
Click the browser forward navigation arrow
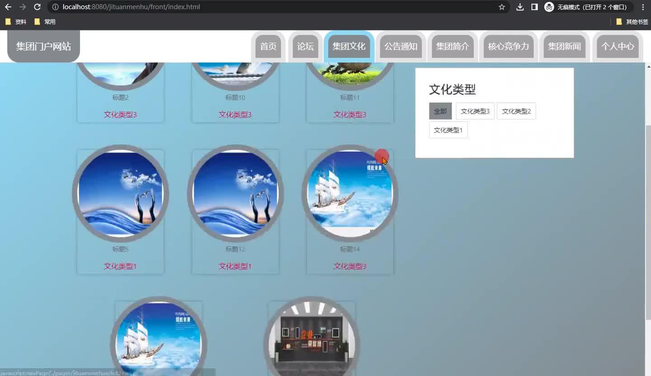click(x=23, y=7)
